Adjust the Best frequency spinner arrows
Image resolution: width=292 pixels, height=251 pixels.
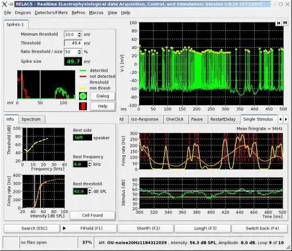tap(89, 164)
